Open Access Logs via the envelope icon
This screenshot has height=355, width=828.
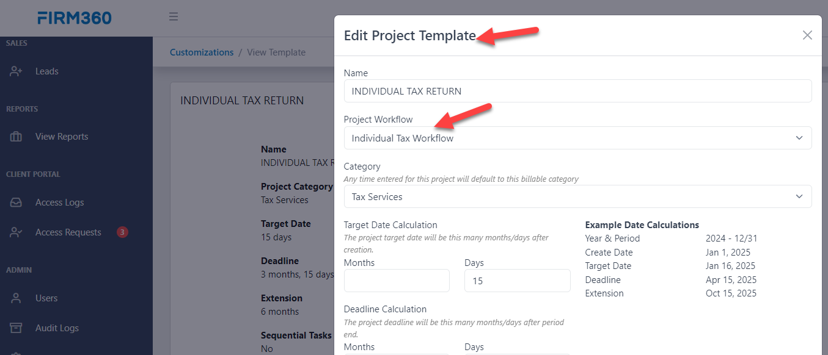click(x=15, y=202)
